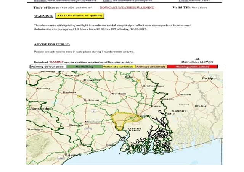Viewport: 244px width, 172px height.
Task: Click the Balasore label near the coast
Action: point(73,155)
